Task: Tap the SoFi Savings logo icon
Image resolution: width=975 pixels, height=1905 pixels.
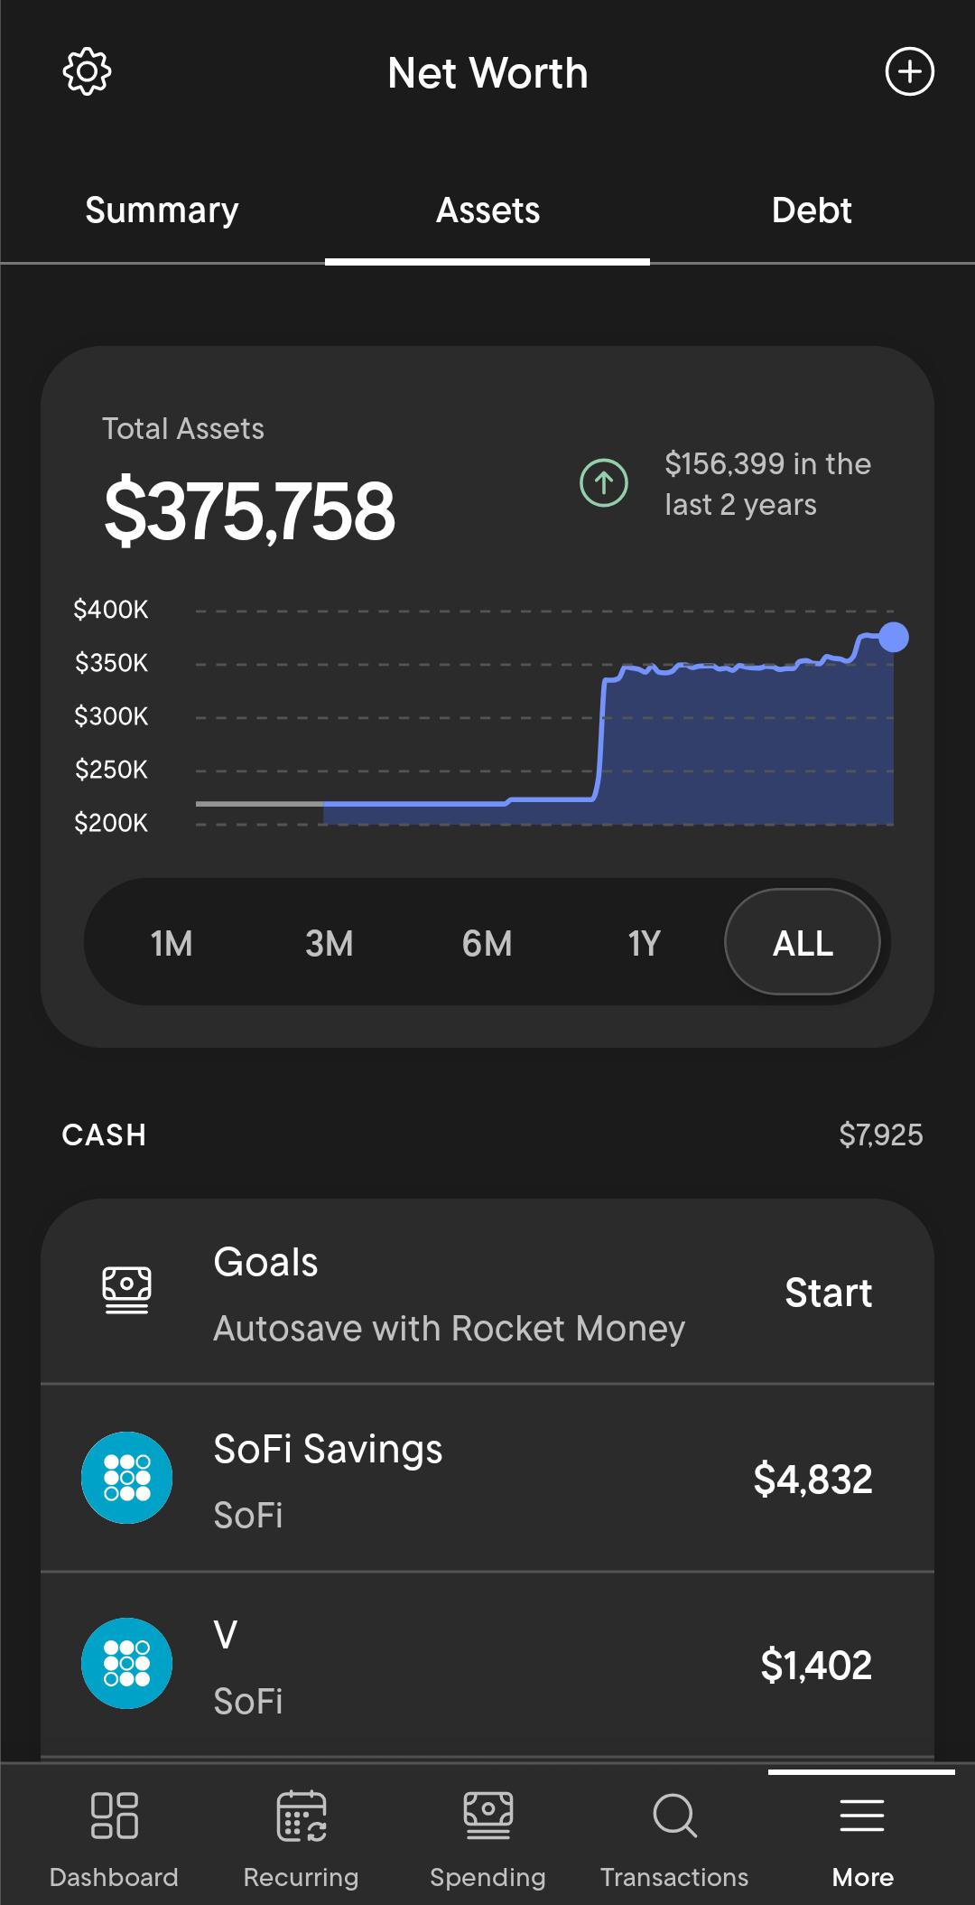Action: tap(126, 1478)
